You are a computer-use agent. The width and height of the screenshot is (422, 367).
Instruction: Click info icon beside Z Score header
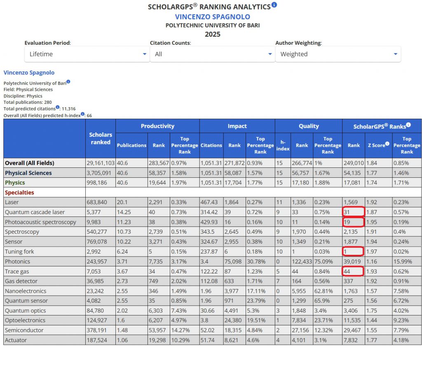387,144
